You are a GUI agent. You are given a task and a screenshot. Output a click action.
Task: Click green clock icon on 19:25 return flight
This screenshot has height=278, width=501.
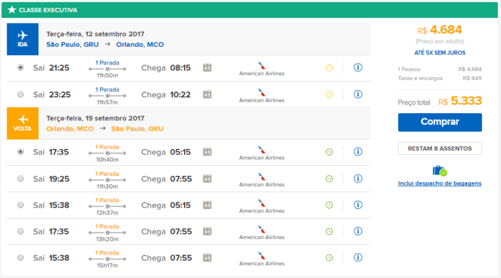[329, 178]
